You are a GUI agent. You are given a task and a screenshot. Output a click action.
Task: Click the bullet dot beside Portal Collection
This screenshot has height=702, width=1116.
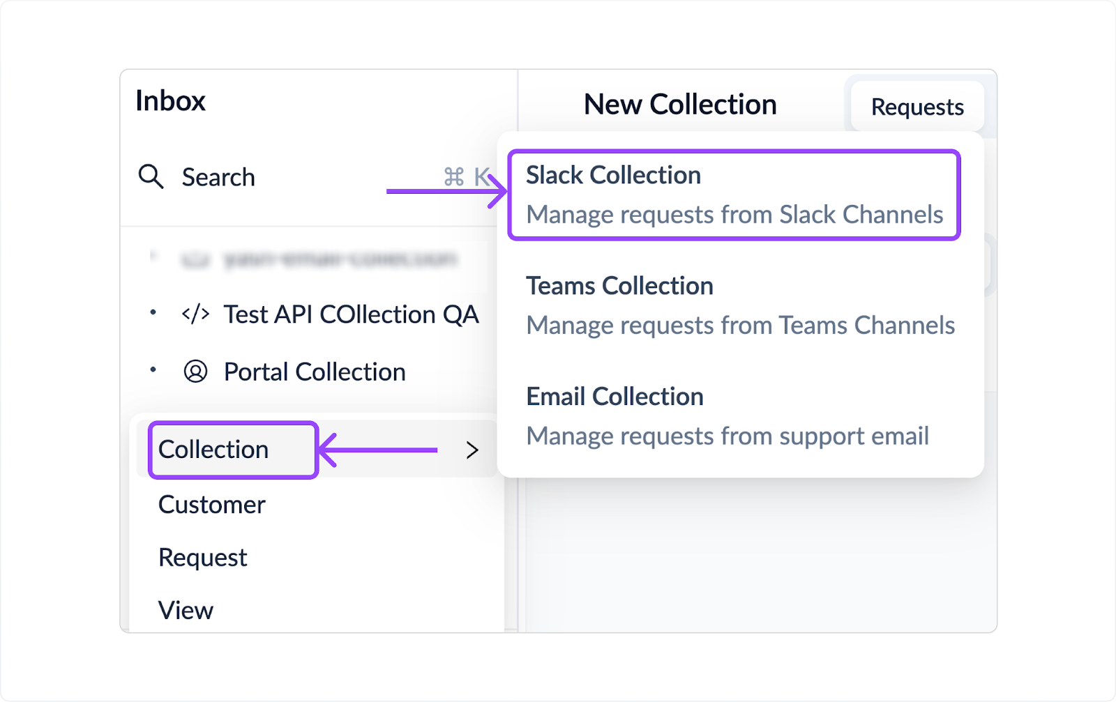[x=153, y=372]
